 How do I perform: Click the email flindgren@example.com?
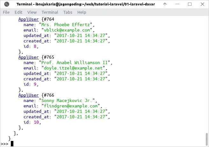[x=71, y=106]
